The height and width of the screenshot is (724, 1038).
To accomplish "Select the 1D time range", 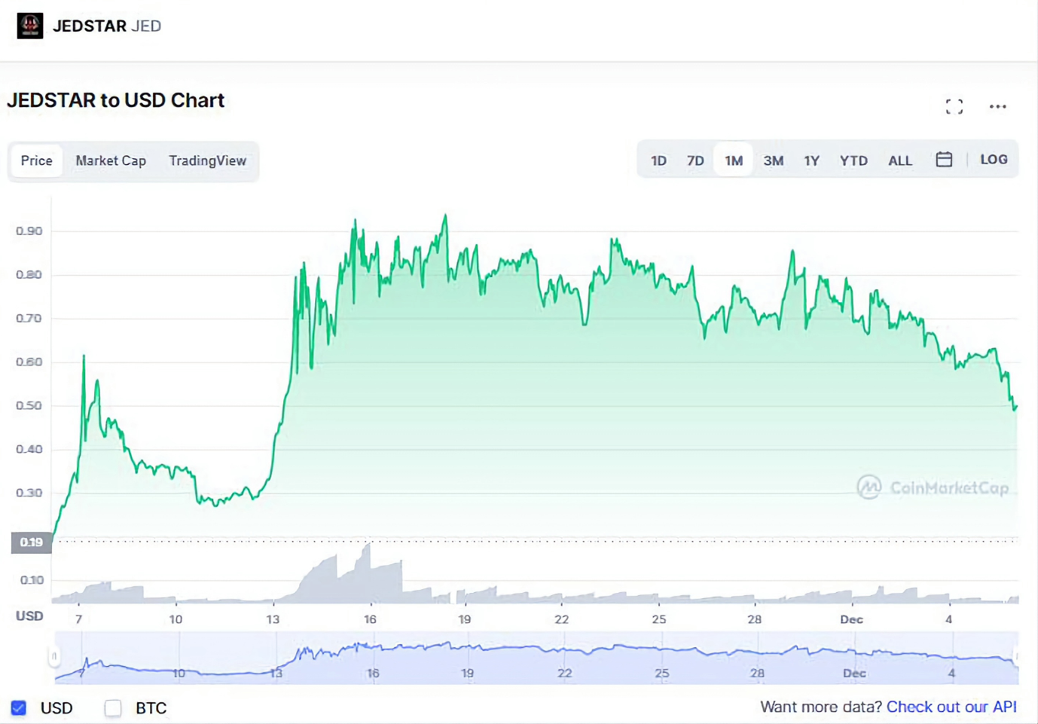I will click(658, 160).
